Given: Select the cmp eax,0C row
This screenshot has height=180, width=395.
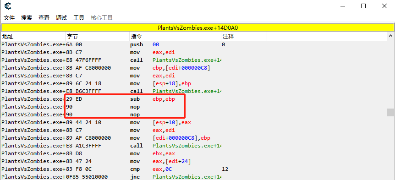Looking at the screenshot, I should 193,169.
